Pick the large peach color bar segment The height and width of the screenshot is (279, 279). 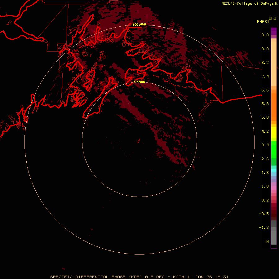274,64
